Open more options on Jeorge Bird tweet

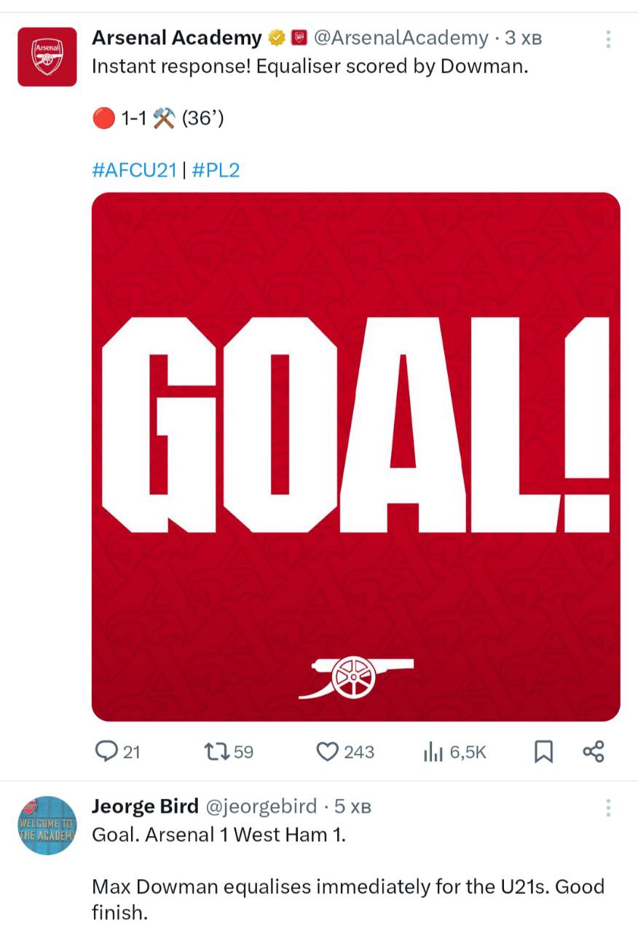(608, 808)
